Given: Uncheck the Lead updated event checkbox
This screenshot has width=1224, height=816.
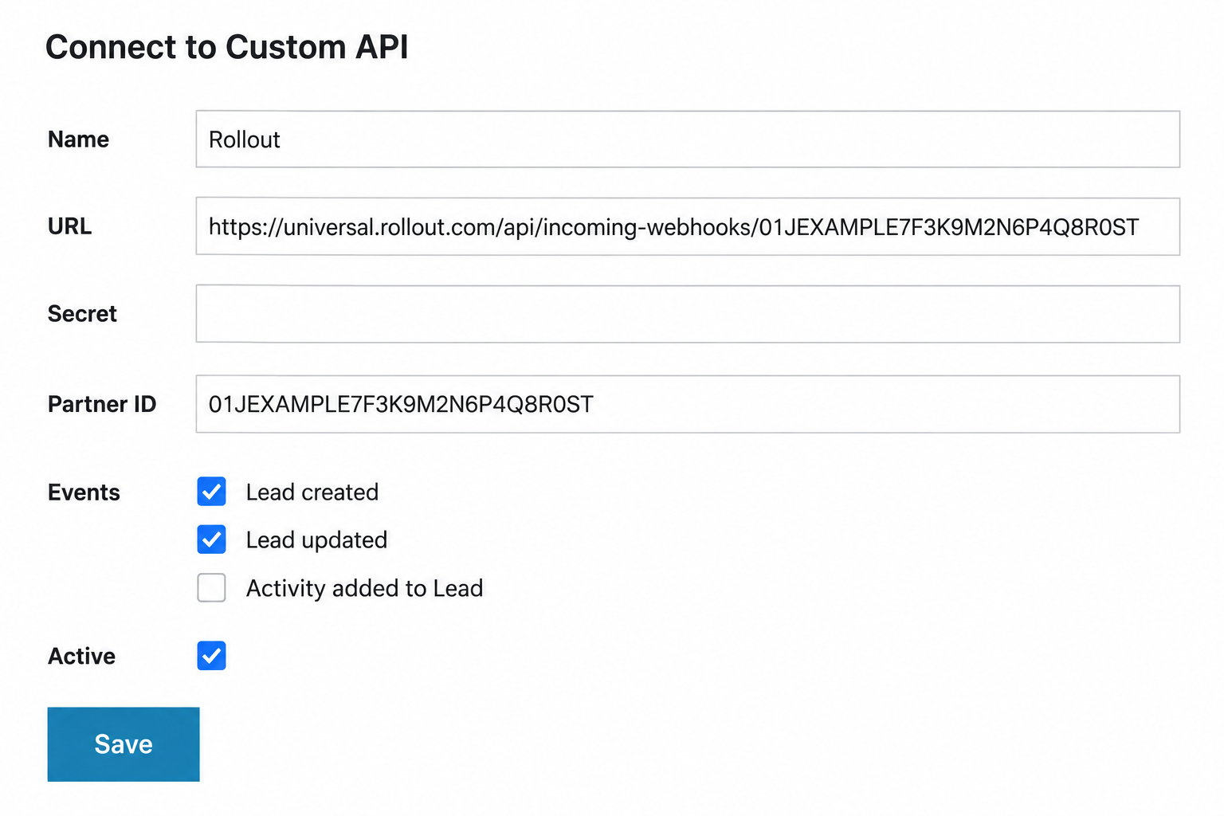Looking at the screenshot, I should coord(211,539).
